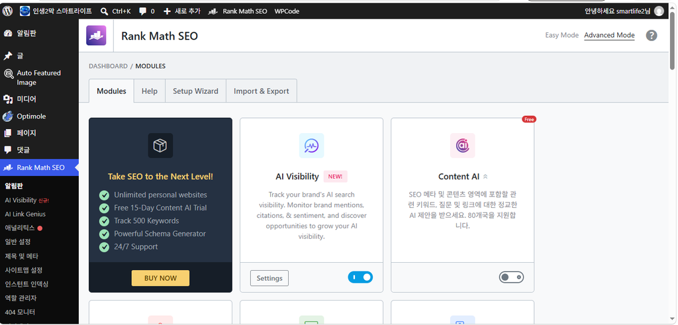This screenshot has width=678, height=325.
Task: Click the NEW! badge beside AI Visibility
Action: [335, 176]
